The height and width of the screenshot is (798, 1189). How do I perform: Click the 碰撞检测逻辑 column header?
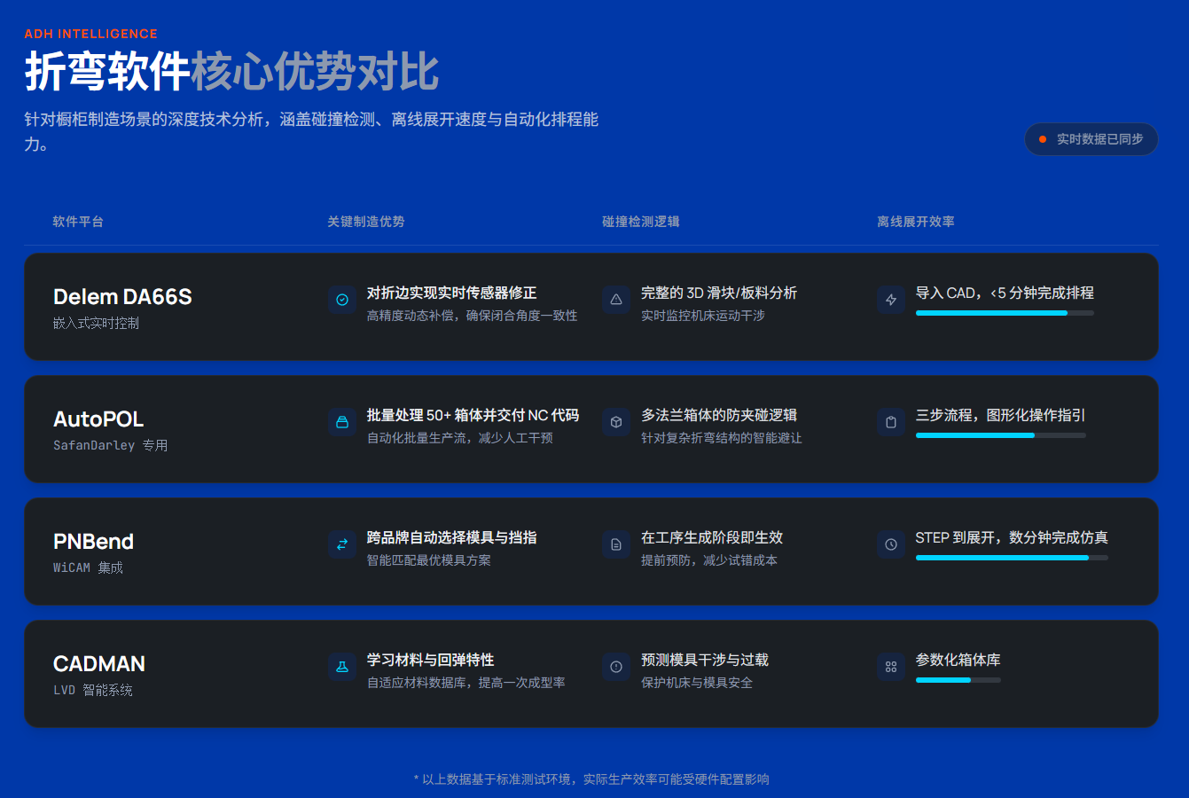click(641, 222)
